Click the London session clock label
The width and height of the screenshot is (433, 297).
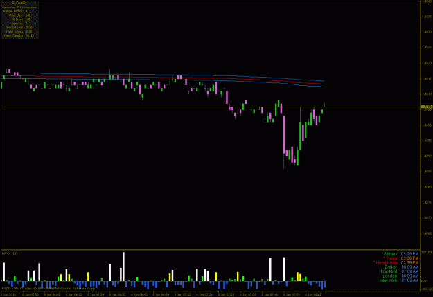click(390, 276)
